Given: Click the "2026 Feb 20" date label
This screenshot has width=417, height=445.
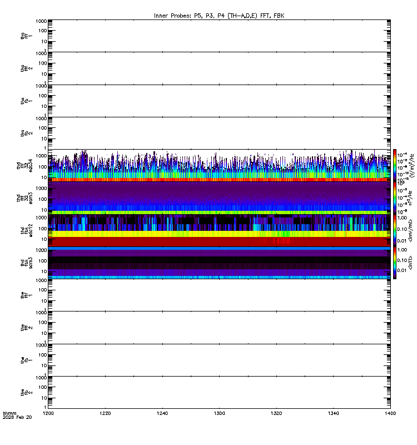Looking at the screenshot, I should [x=17, y=417].
